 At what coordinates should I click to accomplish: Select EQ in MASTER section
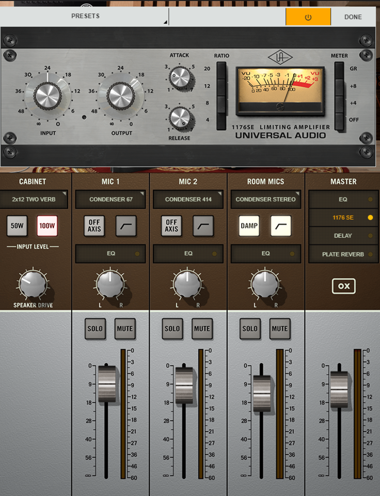point(343,199)
